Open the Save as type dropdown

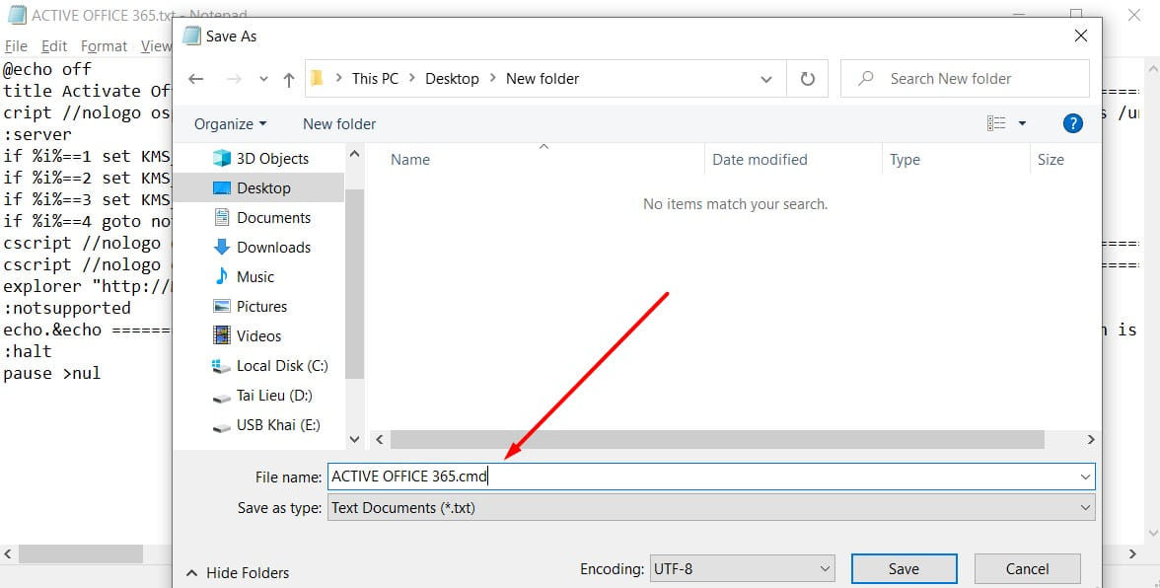coord(711,507)
